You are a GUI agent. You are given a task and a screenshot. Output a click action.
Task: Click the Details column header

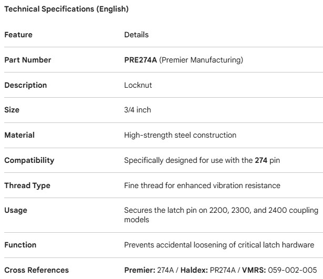coord(136,35)
